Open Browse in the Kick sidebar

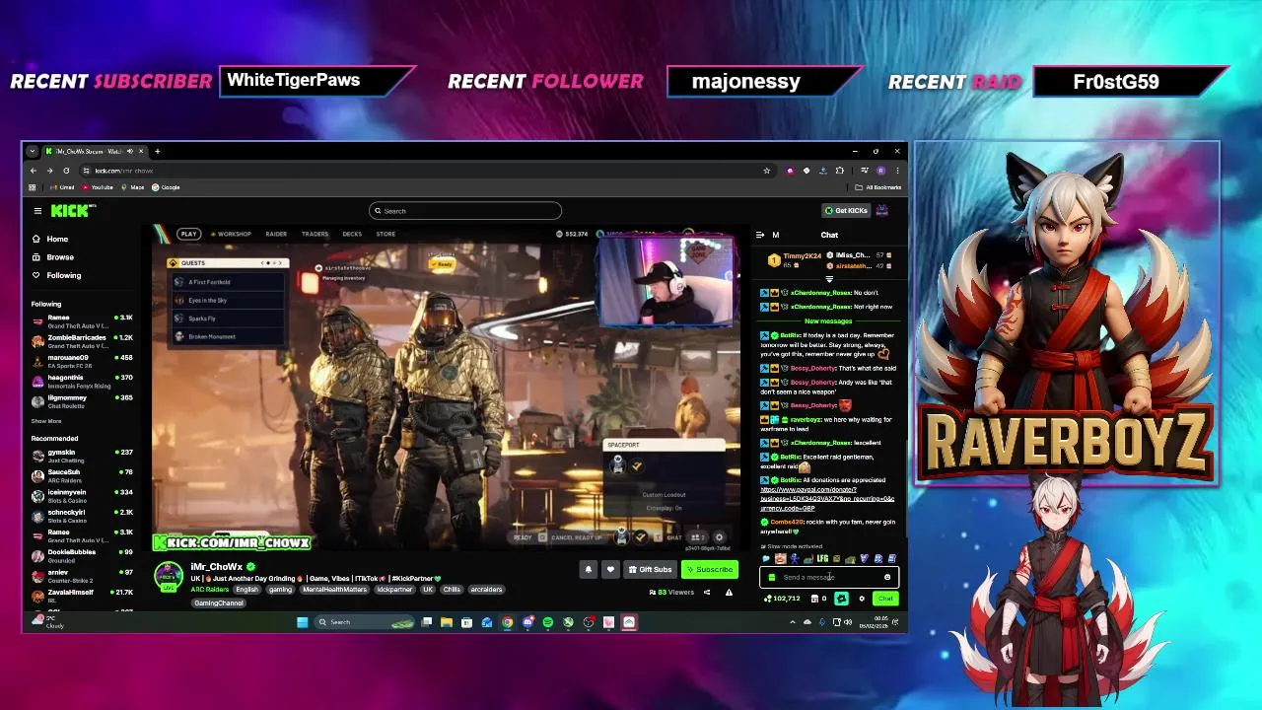[52, 257]
